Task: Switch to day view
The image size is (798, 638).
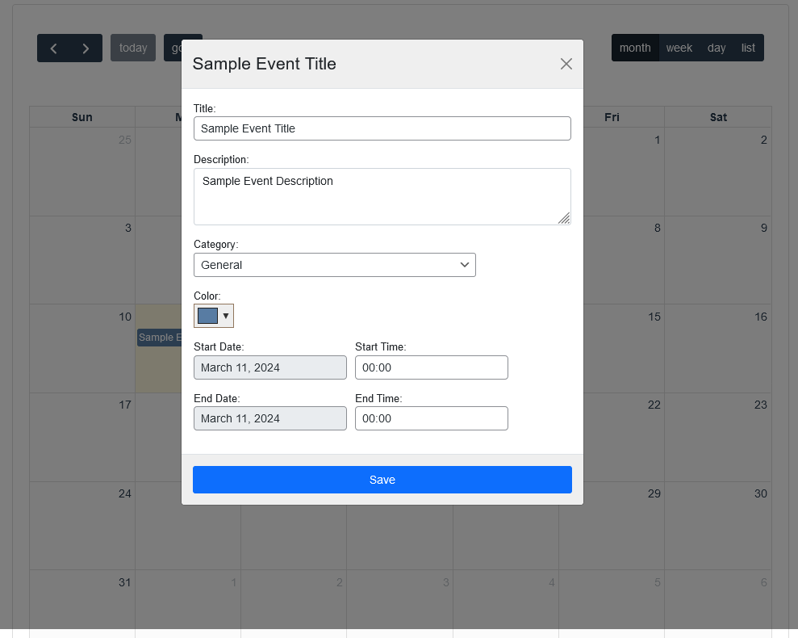Action: [x=717, y=48]
